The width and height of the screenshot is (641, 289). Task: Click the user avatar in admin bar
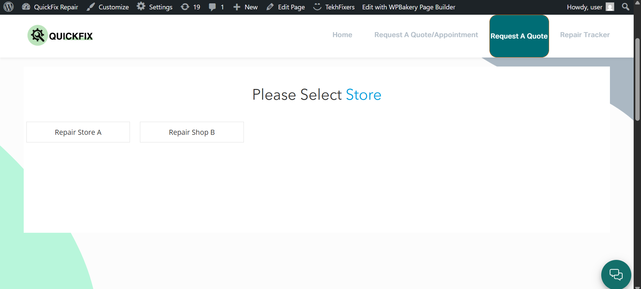click(610, 7)
